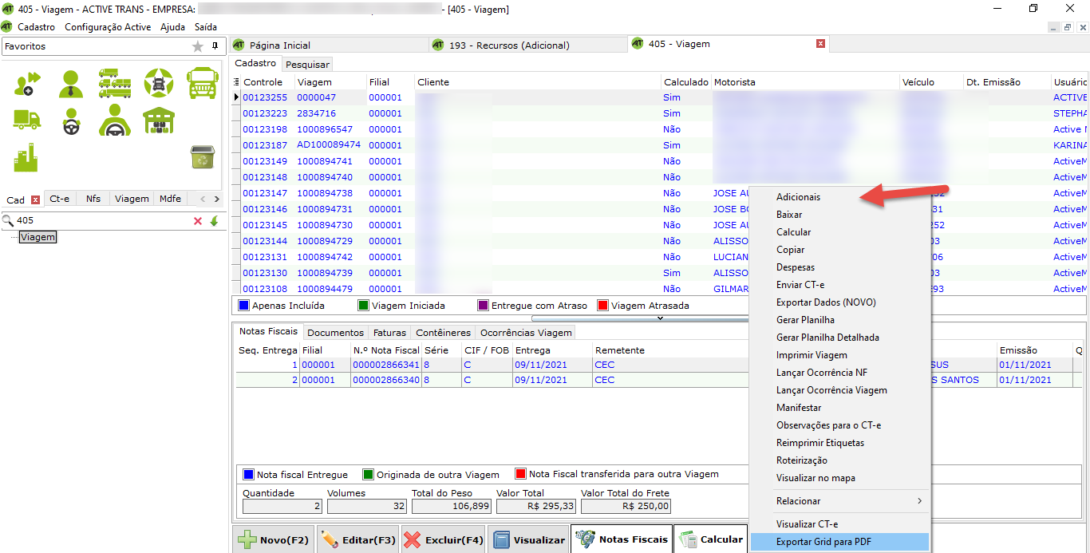This screenshot has width=1090, height=553.
Task: Close the Cad tab with red X
Action: coord(35,199)
